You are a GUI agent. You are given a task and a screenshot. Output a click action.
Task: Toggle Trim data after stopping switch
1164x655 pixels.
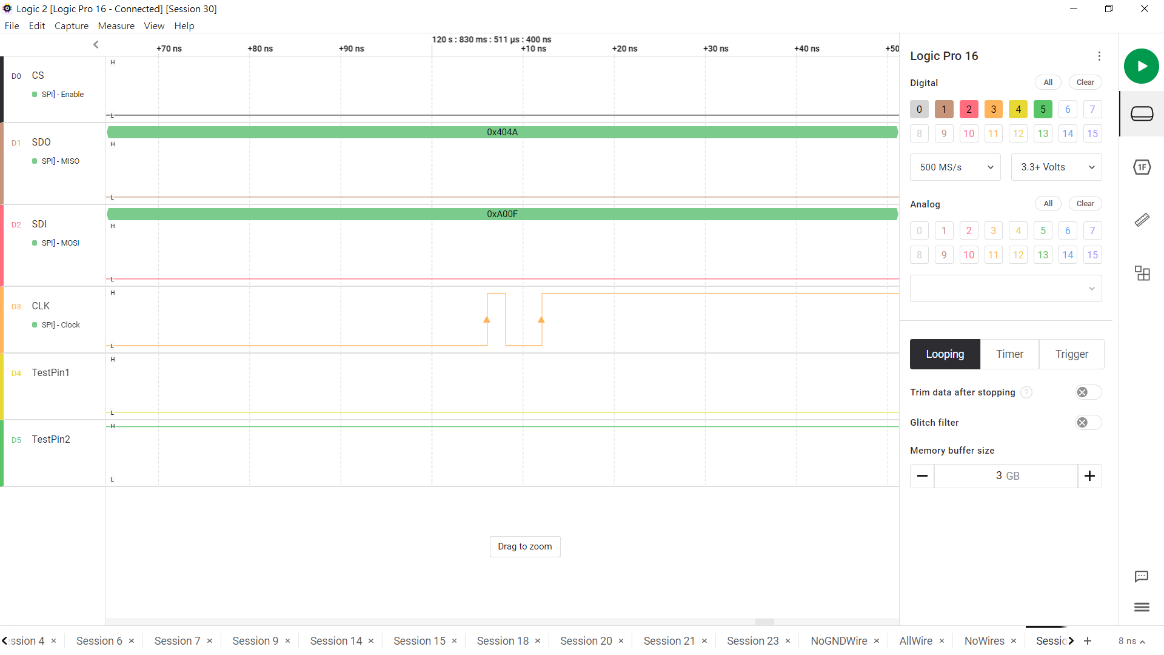click(1088, 392)
